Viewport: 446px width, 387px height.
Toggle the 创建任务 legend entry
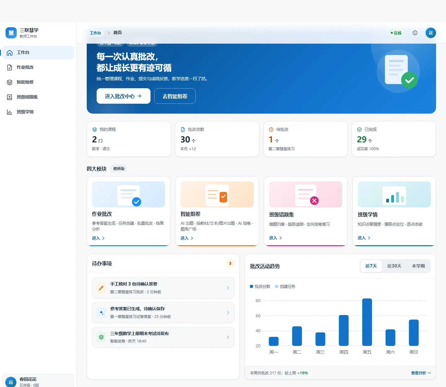tap(285, 286)
